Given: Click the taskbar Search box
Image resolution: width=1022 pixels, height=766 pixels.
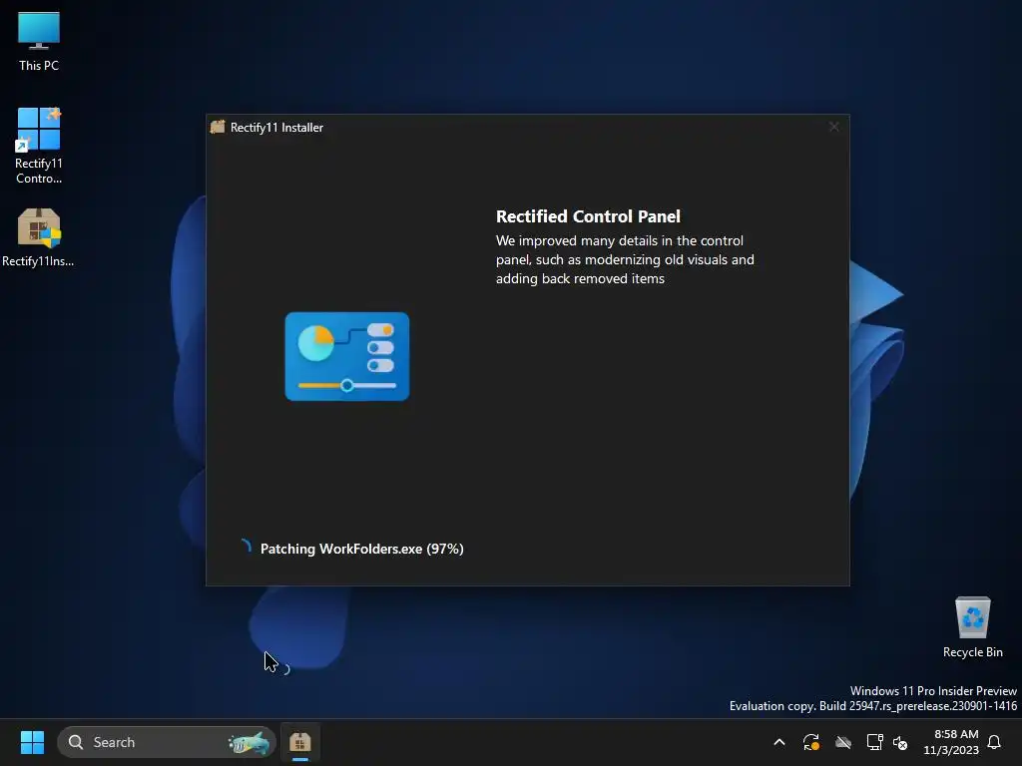Looking at the screenshot, I should (x=167, y=742).
